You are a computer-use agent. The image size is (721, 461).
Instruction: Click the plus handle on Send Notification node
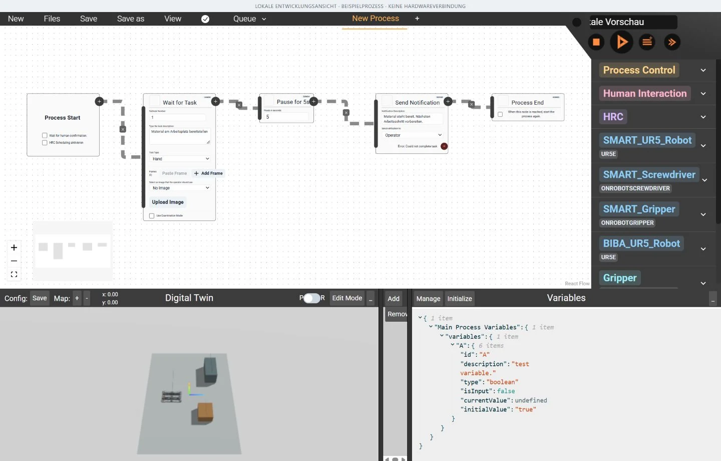448,101
